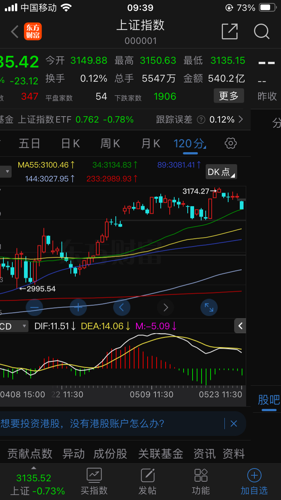The image size is (281, 500).
Task: Open the 港股账户 promotion link
Action: tap(82, 424)
